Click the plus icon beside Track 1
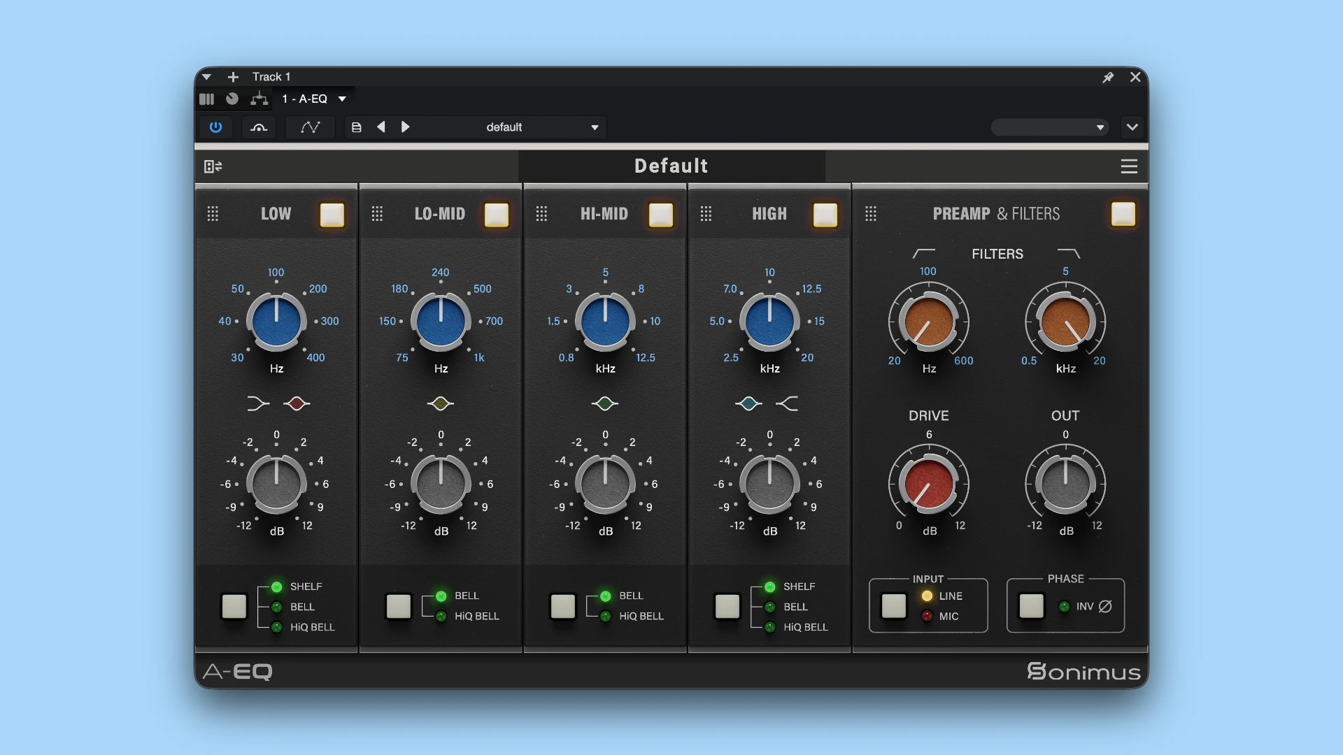1343x755 pixels. click(234, 77)
